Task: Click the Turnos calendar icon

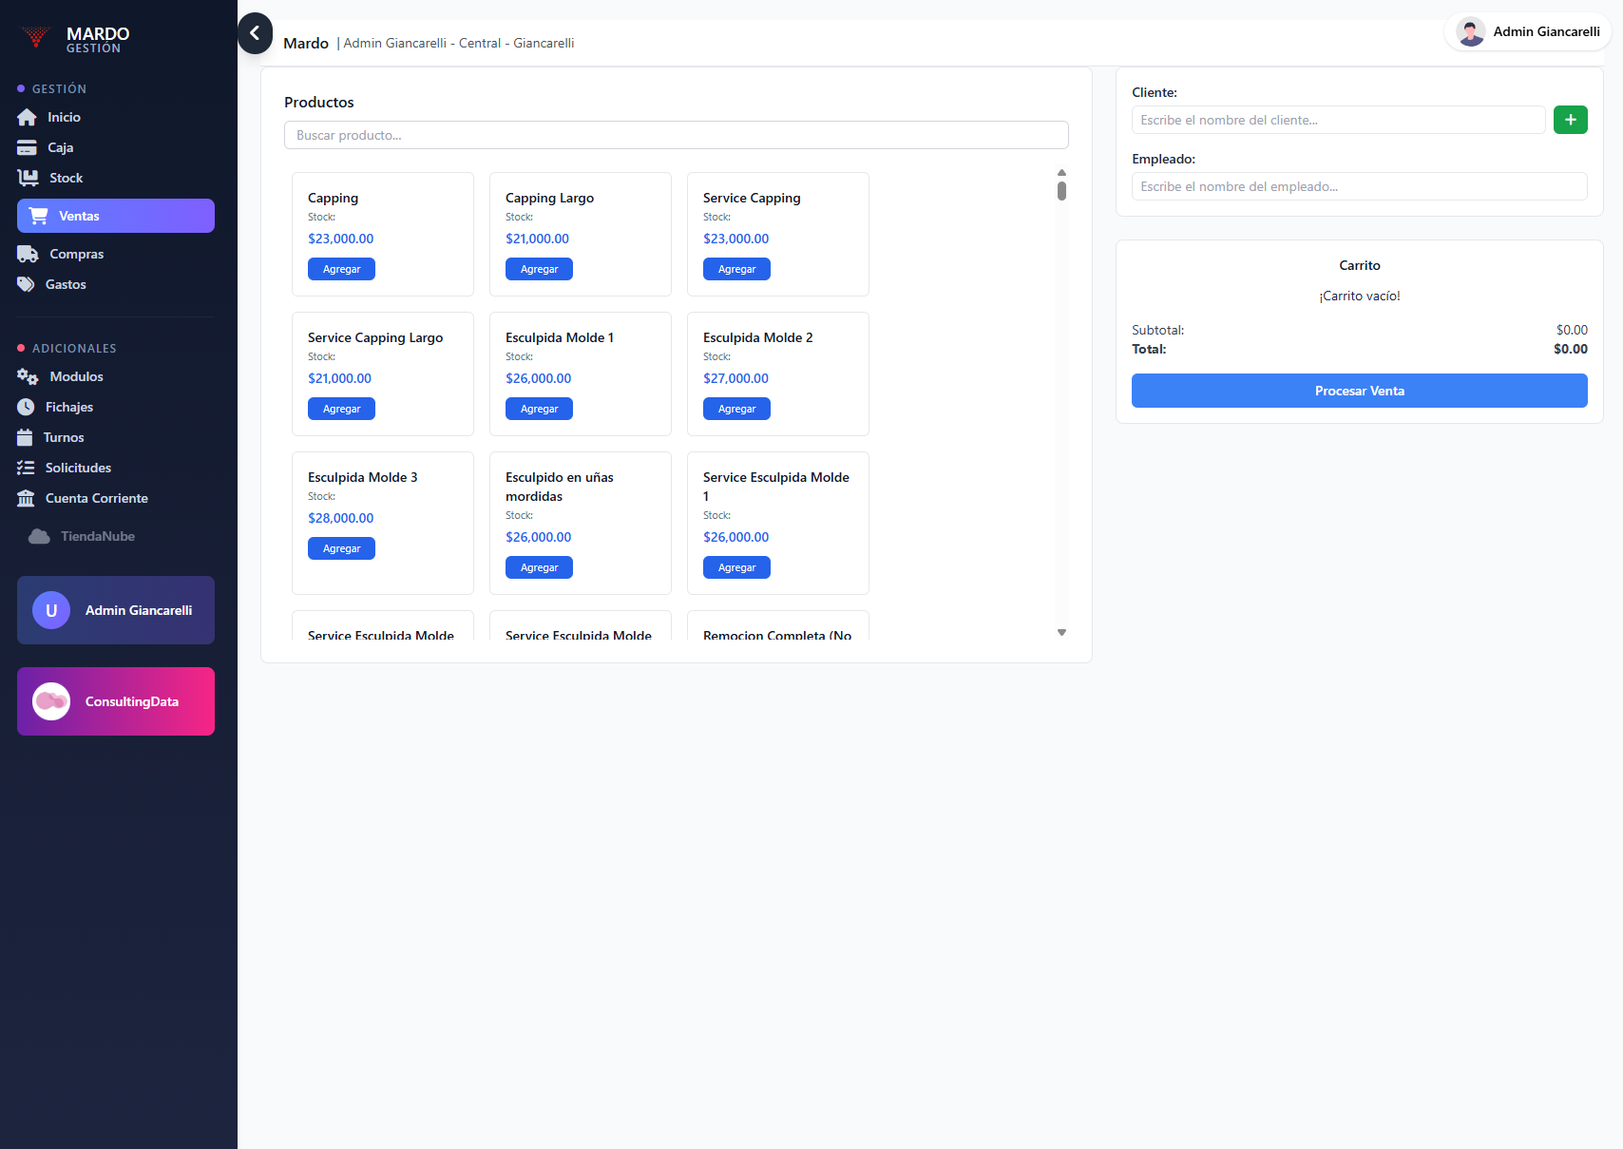Action: (25, 437)
